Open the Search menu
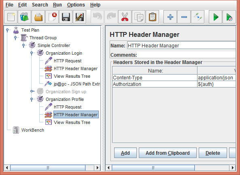Screen dimensions: 240x175 (x=40, y=5)
